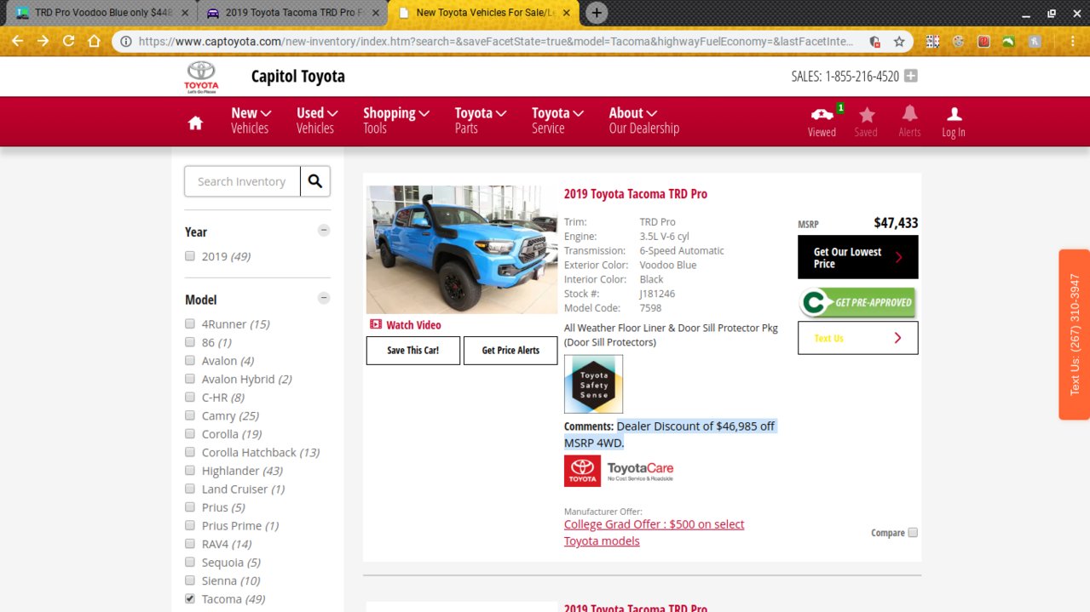1090x612 pixels.
Task: Check the Corolla Hatchback filter
Action: click(x=190, y=452)
